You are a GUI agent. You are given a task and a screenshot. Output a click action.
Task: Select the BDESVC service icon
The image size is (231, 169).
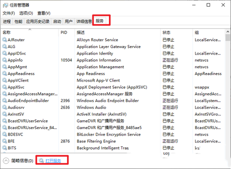(4, 134)
